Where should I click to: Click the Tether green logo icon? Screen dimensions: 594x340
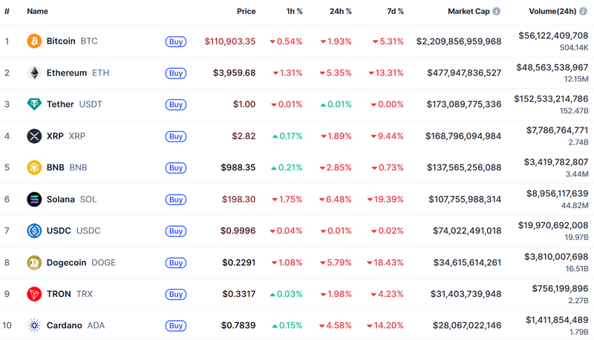34,104
